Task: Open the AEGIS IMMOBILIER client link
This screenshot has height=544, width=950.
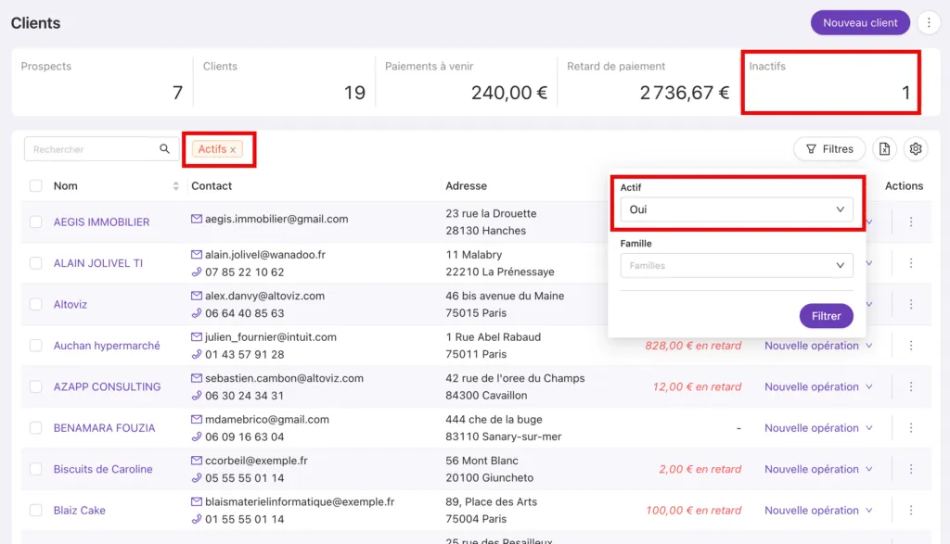Action: [x=101, y=222]
